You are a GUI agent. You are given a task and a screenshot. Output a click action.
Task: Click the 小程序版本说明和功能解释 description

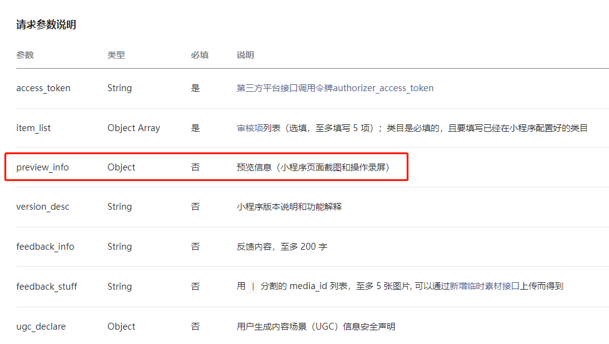click(289, 207)
